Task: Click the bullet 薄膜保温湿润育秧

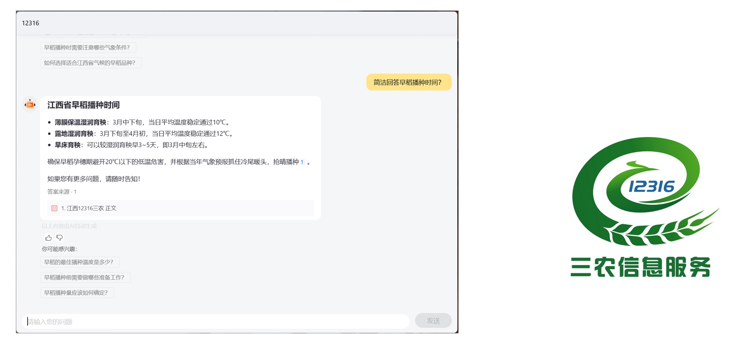Action: pos(80,122)
